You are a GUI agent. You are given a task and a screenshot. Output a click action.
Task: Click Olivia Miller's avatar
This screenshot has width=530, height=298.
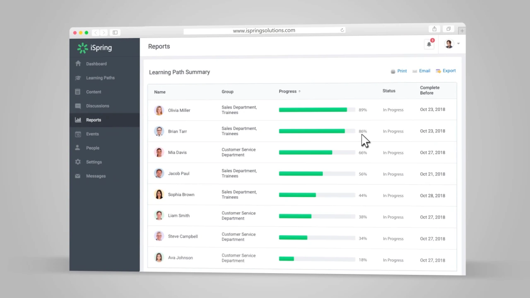pos(159,111)
